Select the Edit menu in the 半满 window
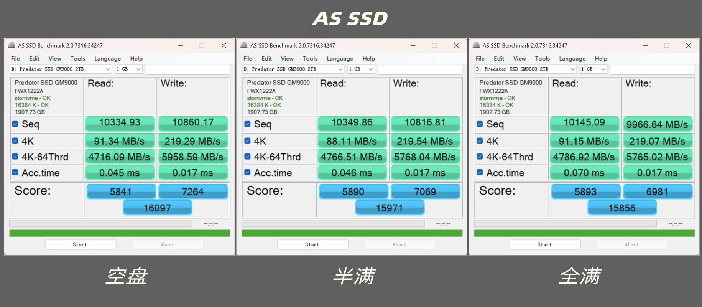 tap(266, 59)
